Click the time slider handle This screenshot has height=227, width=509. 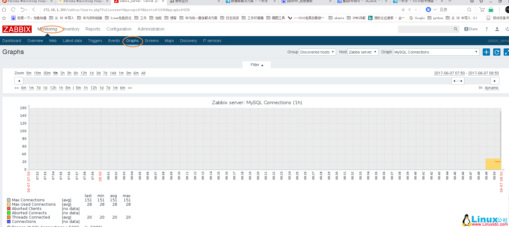point(458,81)
